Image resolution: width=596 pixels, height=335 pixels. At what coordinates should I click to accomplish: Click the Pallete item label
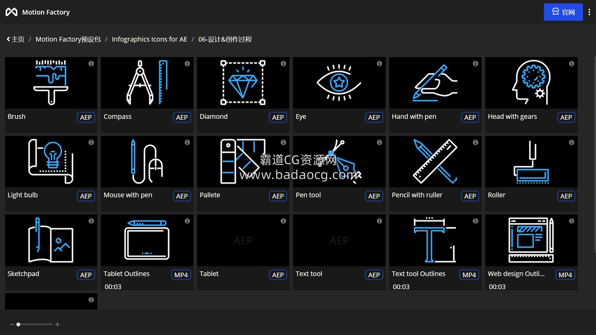[x=210, y=195]
